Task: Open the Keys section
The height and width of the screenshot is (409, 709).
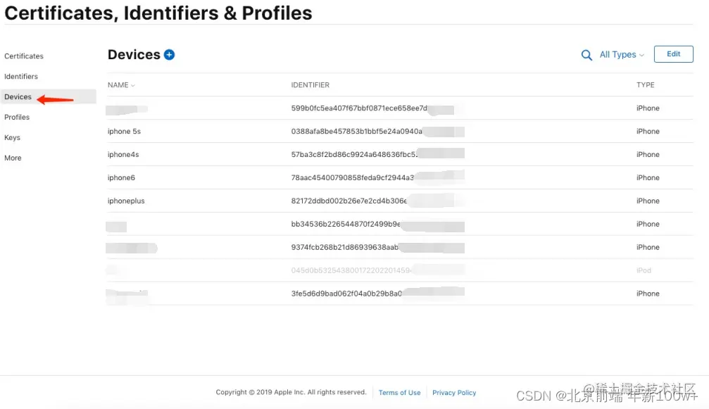Action: click(12, 137)
